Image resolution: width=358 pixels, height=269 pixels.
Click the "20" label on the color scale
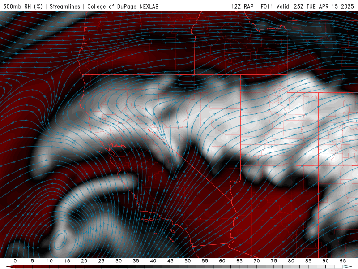point(84,261)
